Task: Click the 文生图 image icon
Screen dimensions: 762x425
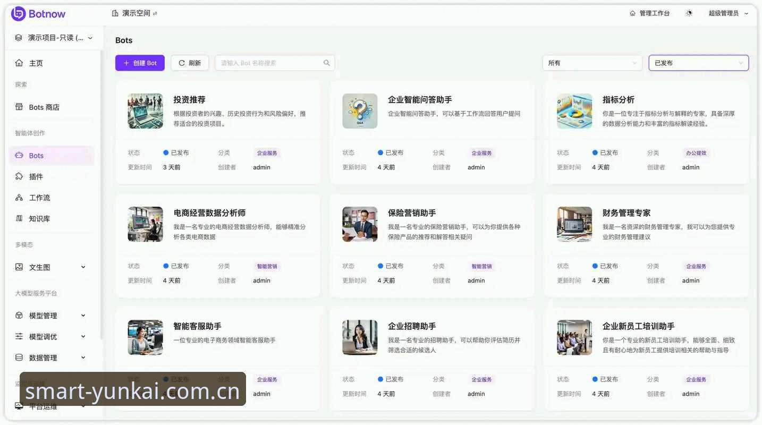Action: pyautogui.click(x=19, y=267)
